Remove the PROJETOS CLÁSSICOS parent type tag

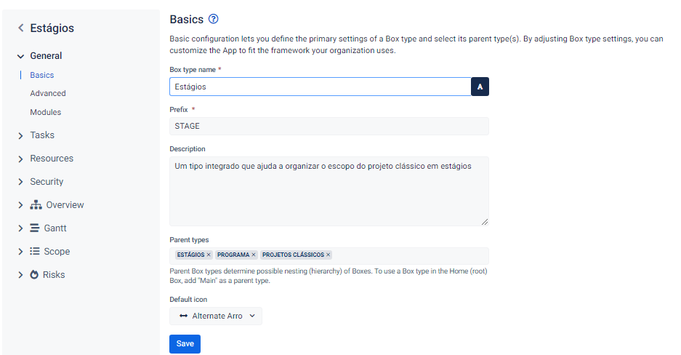329,255
